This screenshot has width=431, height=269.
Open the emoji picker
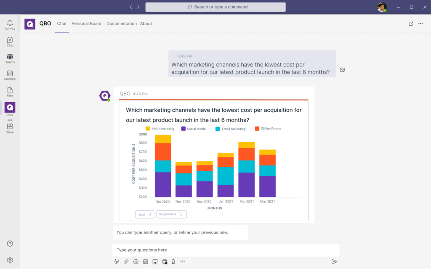[x=136, y=261]
